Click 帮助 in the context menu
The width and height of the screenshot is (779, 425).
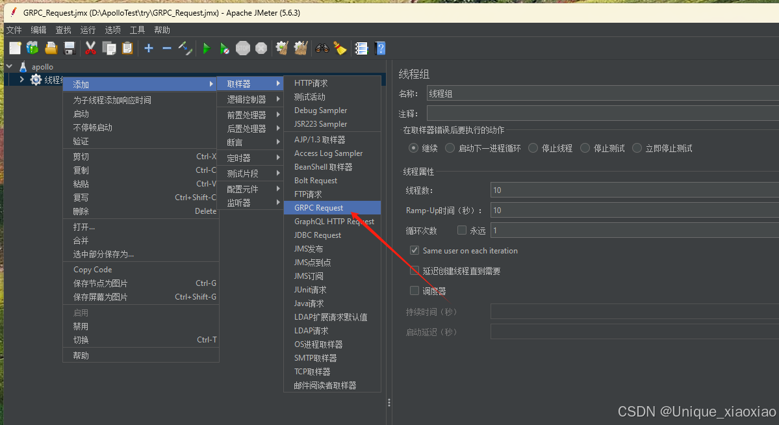[141, 355]
